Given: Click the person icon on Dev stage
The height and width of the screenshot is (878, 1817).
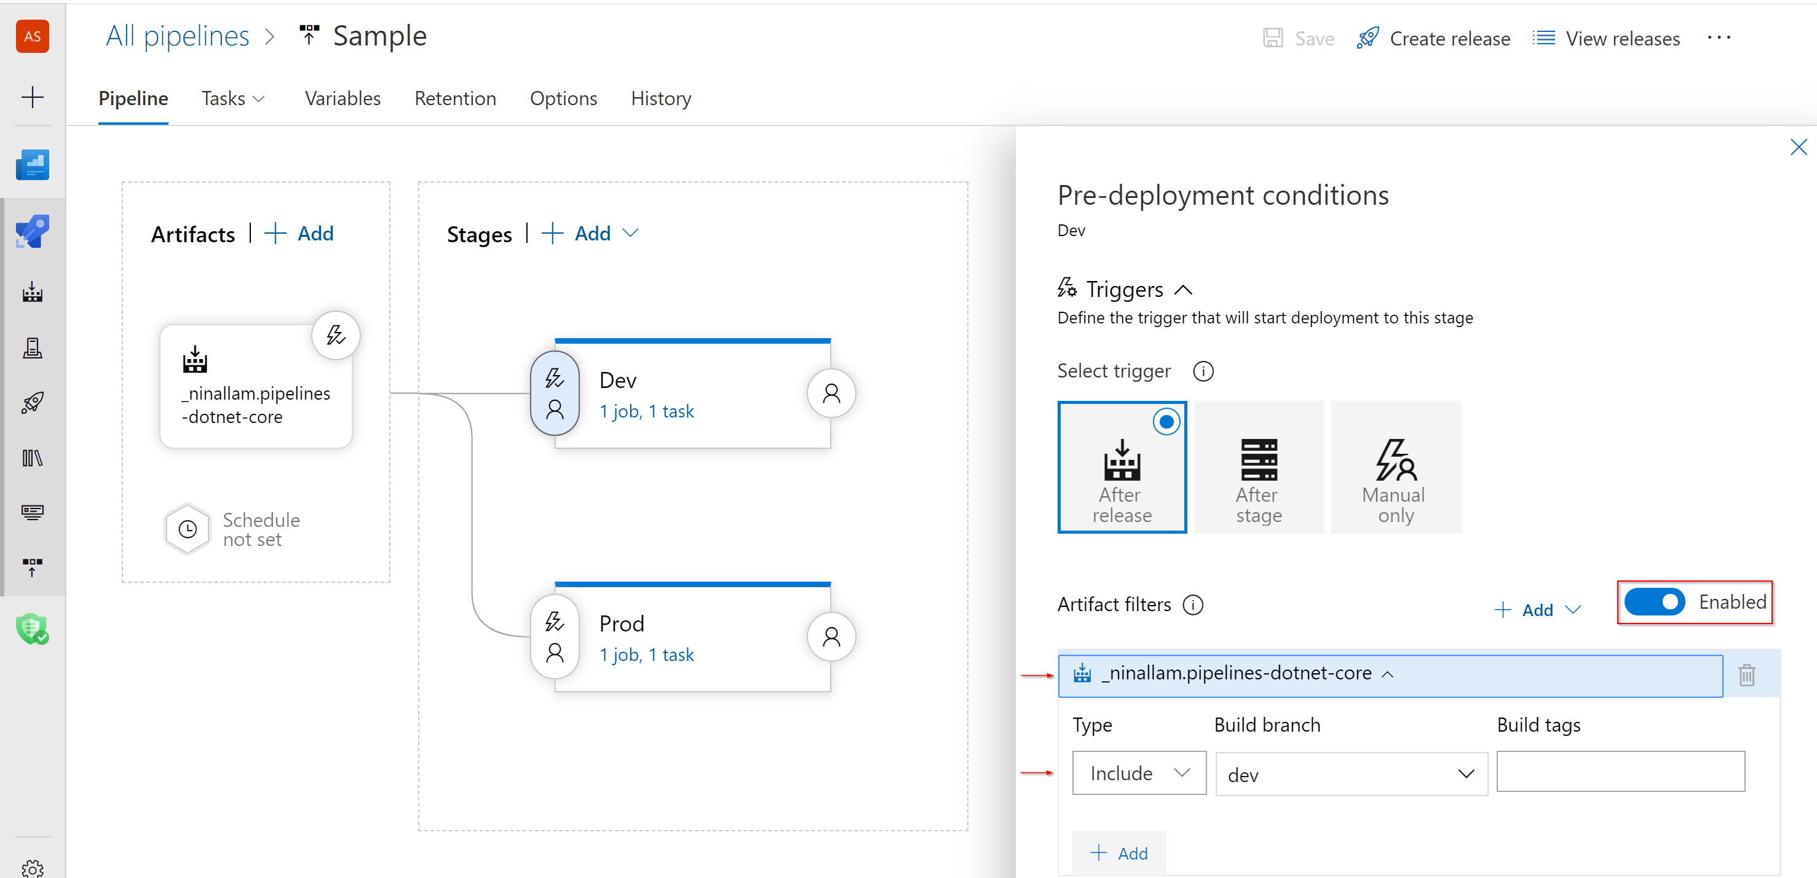Looking at the screenshot, I should click(832, 393).
